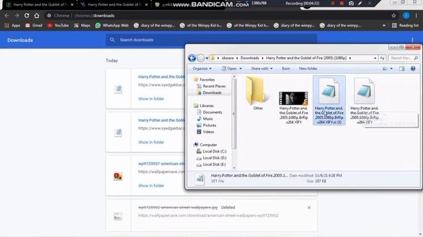
Task: Close the second Harry Potter Chrome tab
Action: coord(146,5)
